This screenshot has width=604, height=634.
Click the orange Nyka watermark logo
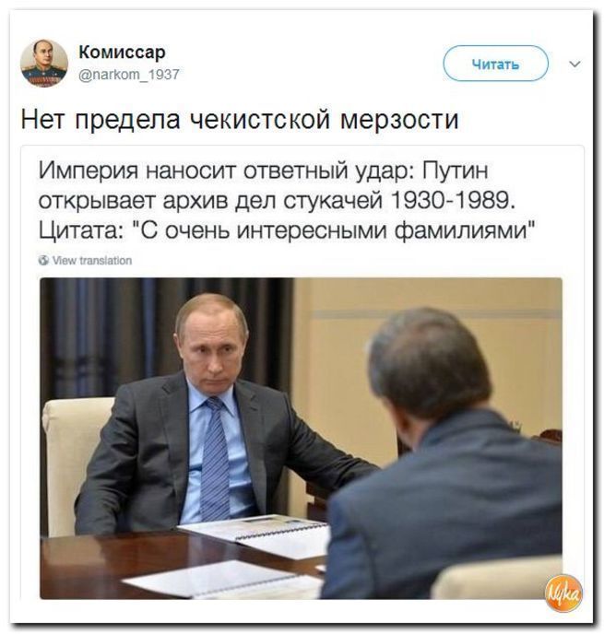(x=563, y=593)
